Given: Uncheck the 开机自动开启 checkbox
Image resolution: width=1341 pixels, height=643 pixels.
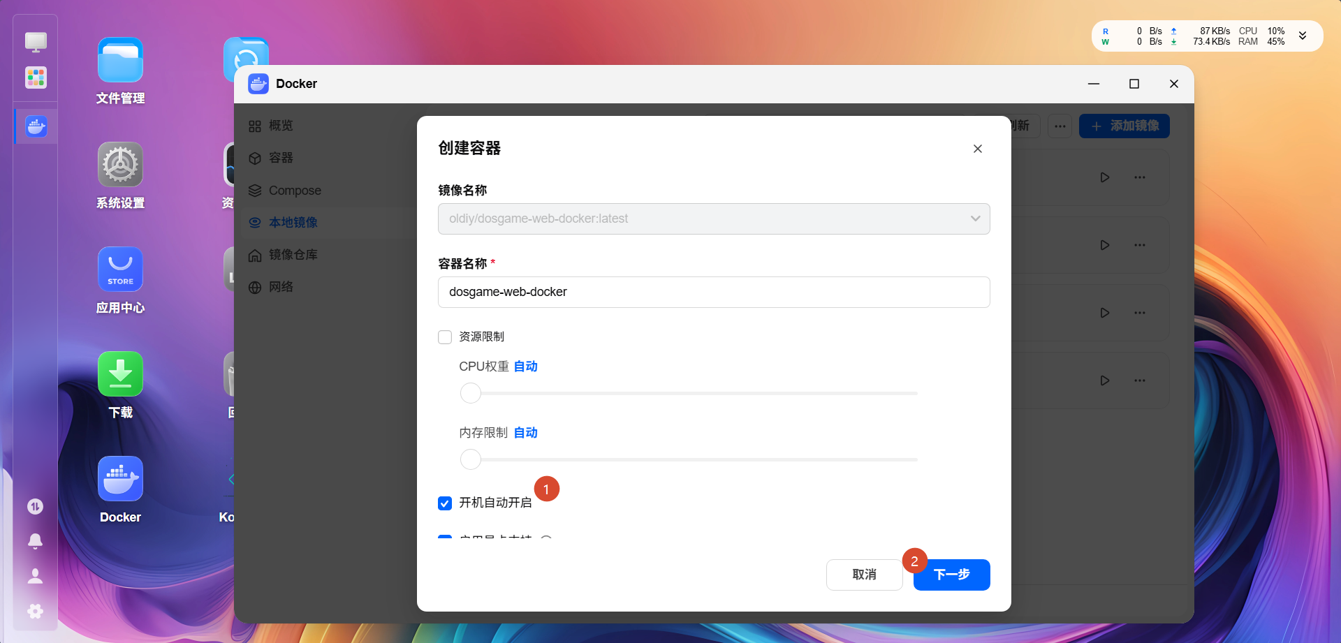Looking at the screenshot, I should [x=445, y=503].
